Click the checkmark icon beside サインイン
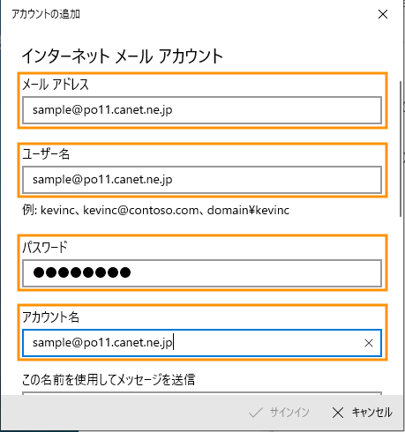This screenshot has width=405, height=432. (256, 413)
